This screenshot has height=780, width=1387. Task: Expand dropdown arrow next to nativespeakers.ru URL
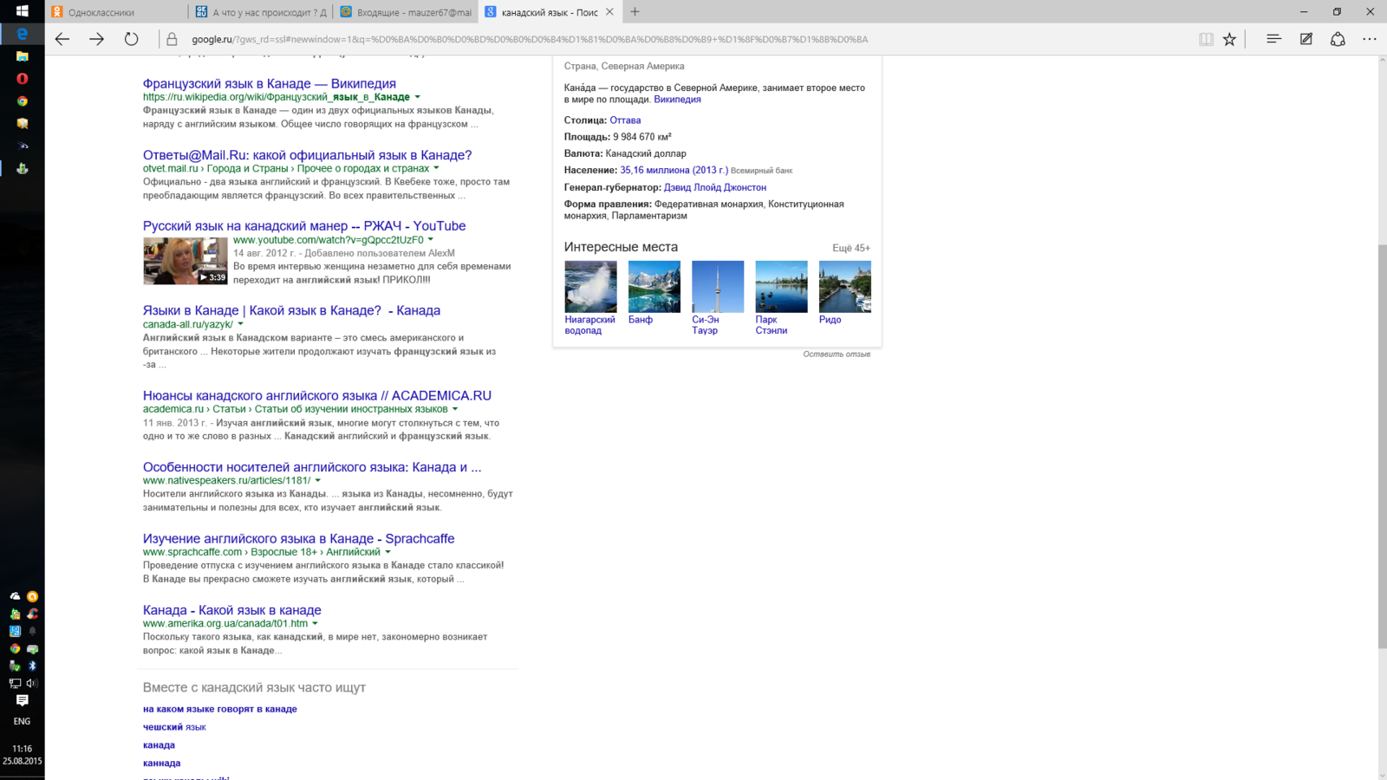click(x=317, y=480)
